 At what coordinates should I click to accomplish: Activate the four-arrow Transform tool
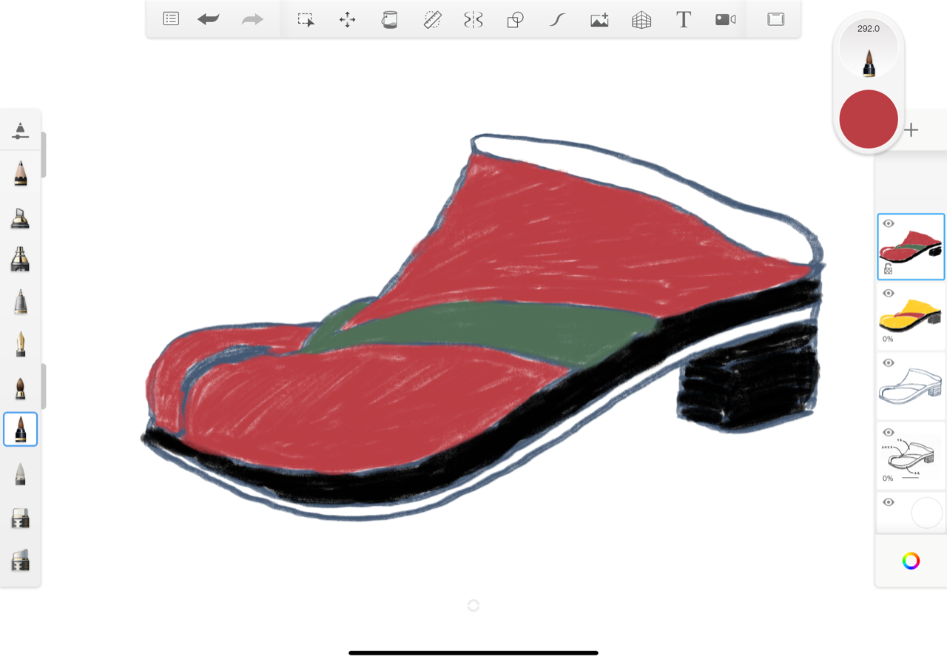pos(348,20)
